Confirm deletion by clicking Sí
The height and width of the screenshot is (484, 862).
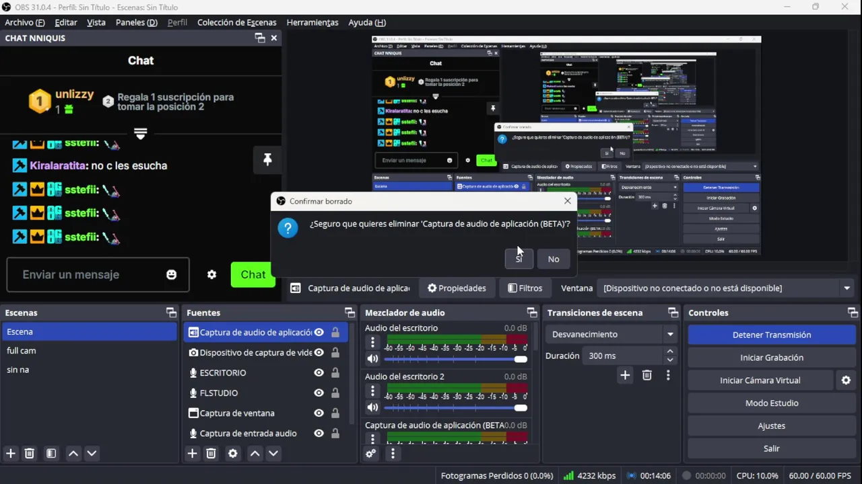pos(519,259)
